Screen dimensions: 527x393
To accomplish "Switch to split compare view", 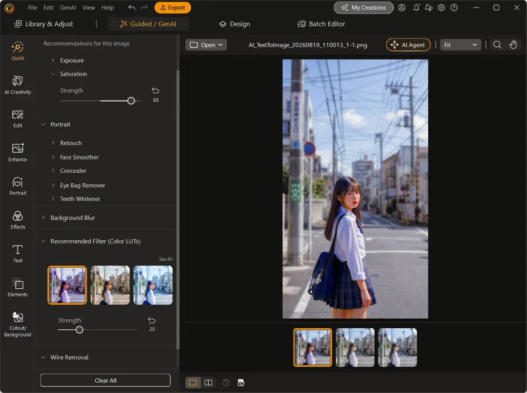I will coord(208,382).
